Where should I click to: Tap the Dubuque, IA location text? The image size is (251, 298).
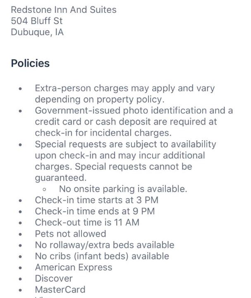[x=37, y=32]
